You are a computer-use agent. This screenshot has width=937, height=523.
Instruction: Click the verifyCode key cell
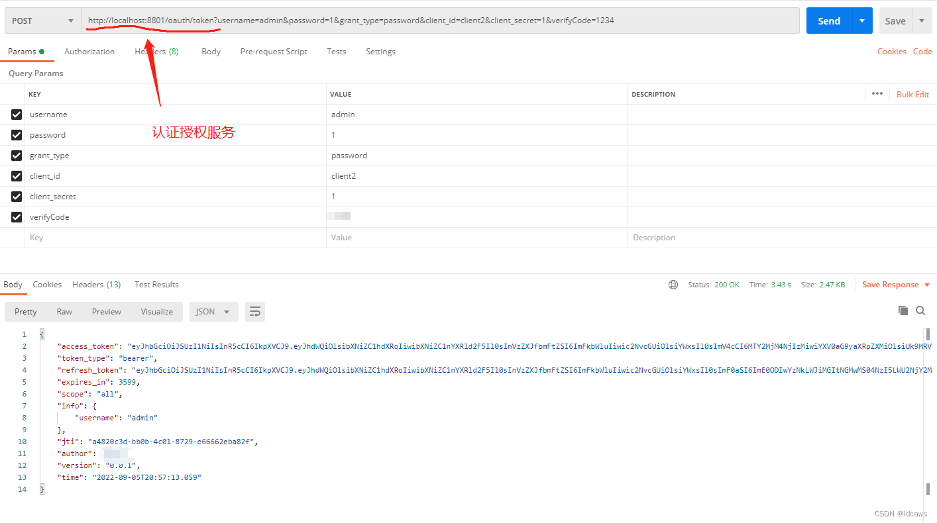(176, 217)
